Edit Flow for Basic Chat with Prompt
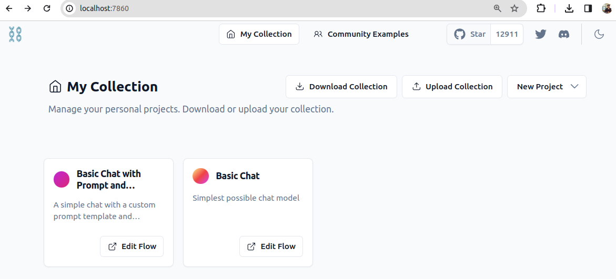The height and width of the screenshot is (279, 616). point(132,246)
